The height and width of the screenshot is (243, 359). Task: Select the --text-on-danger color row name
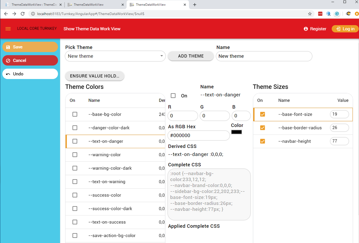click(x=106, y=141)
